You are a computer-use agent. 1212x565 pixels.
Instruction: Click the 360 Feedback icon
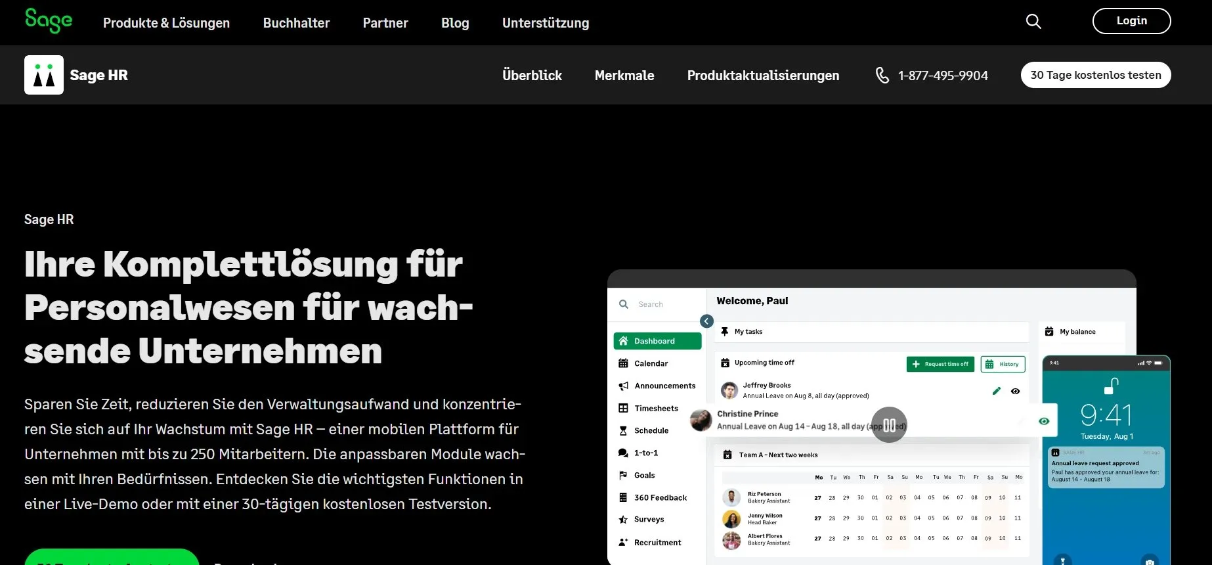click(624, 497)
